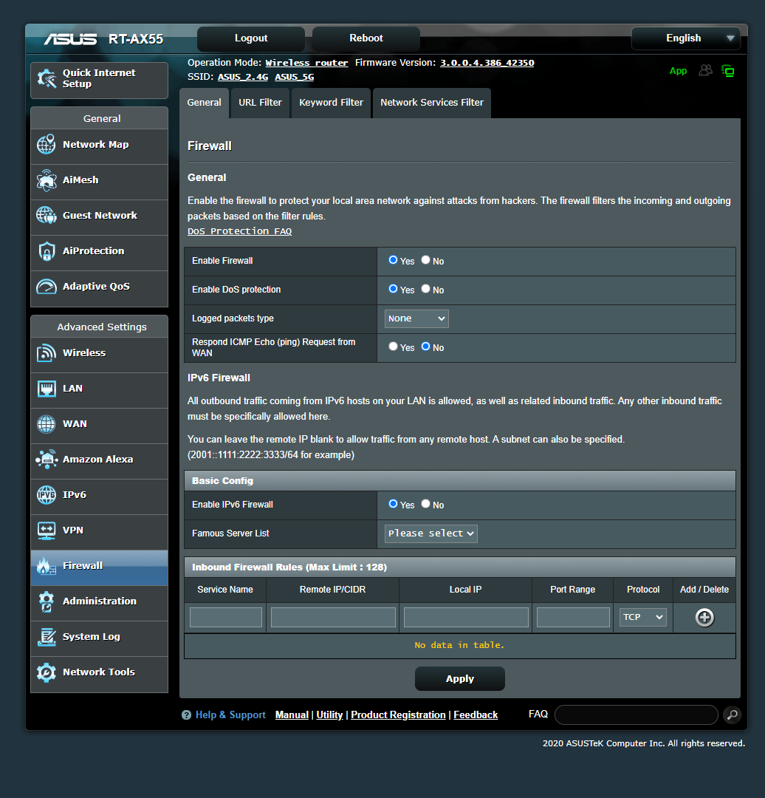The width and height of the screenshot is (765, 798).
Task: Click the LAN port icon
Action: 47,389
